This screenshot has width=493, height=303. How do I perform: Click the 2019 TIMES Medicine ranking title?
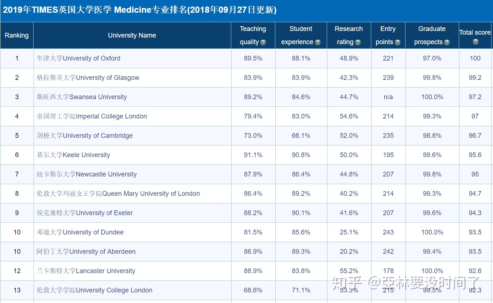[x=140, y=10]
